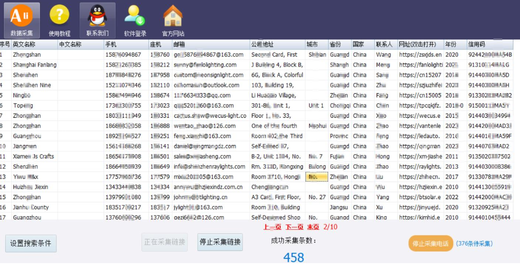Jump to last page link 末页
This screenshot has height=266, width=520.
coord(313,227)
